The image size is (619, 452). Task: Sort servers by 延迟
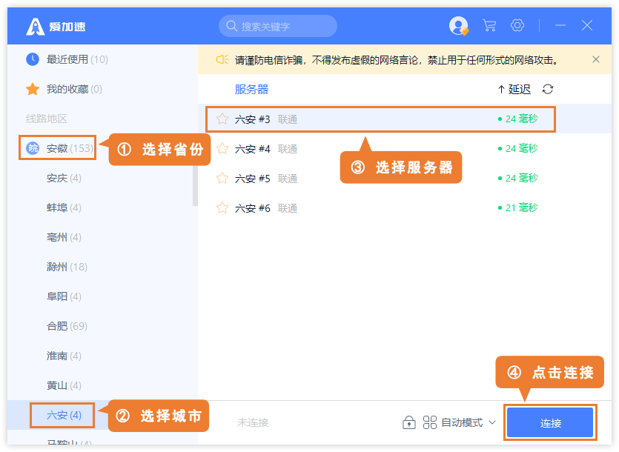pyautogui.click(x=514, y=89)
